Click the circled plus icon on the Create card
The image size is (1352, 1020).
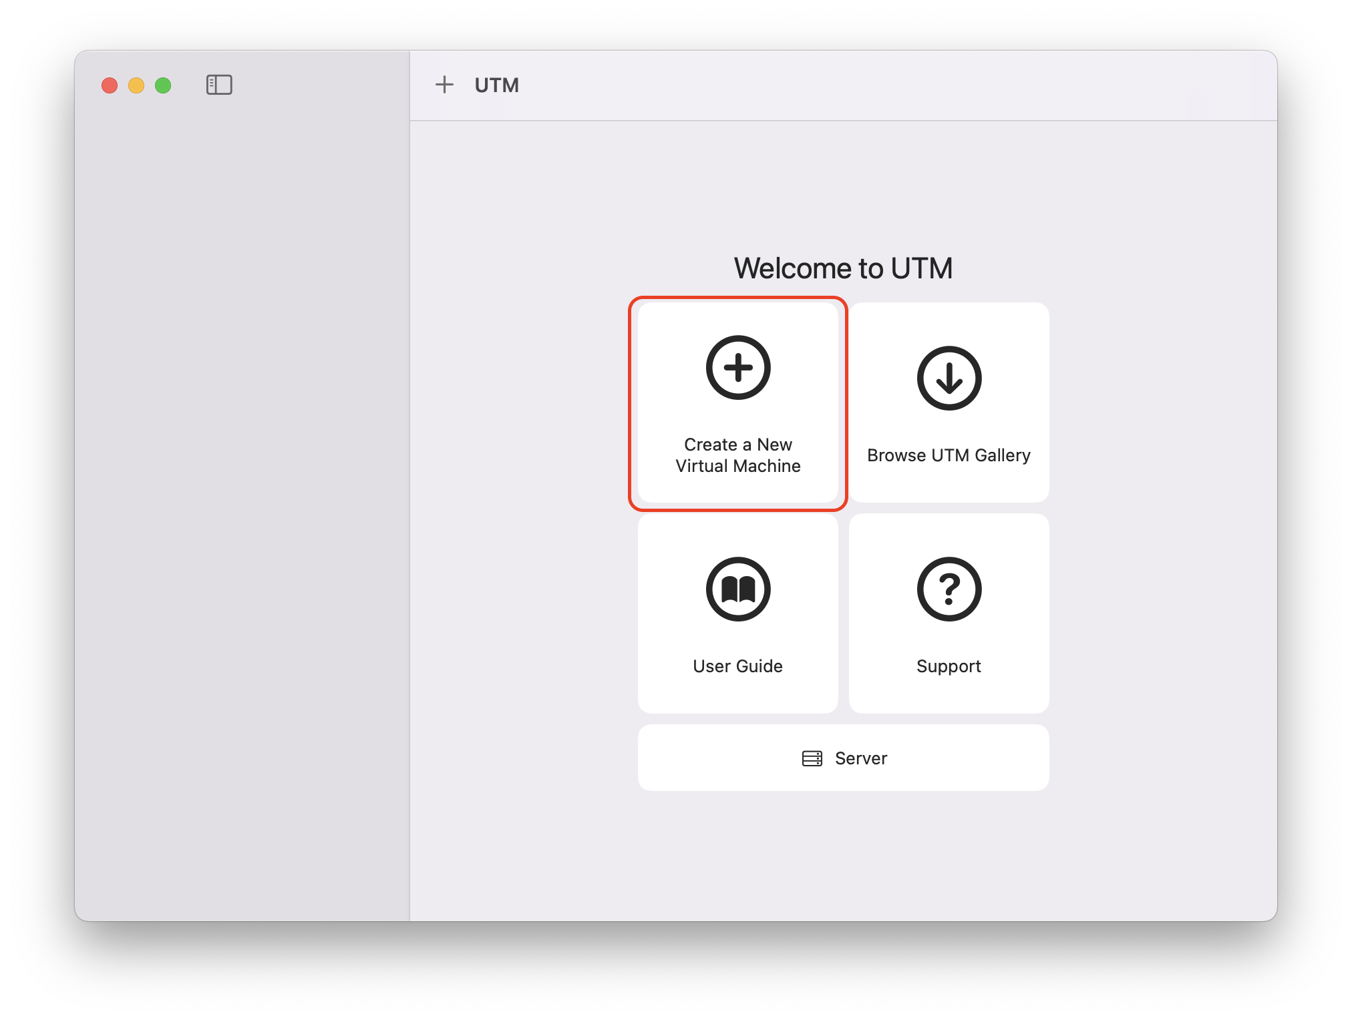738,368
